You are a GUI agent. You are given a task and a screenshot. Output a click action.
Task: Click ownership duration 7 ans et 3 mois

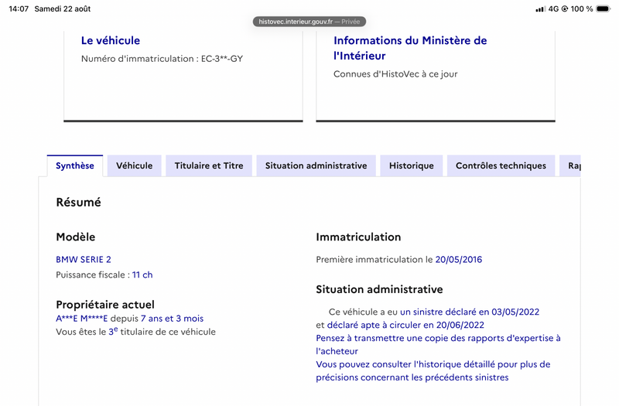tap(172, 319)
